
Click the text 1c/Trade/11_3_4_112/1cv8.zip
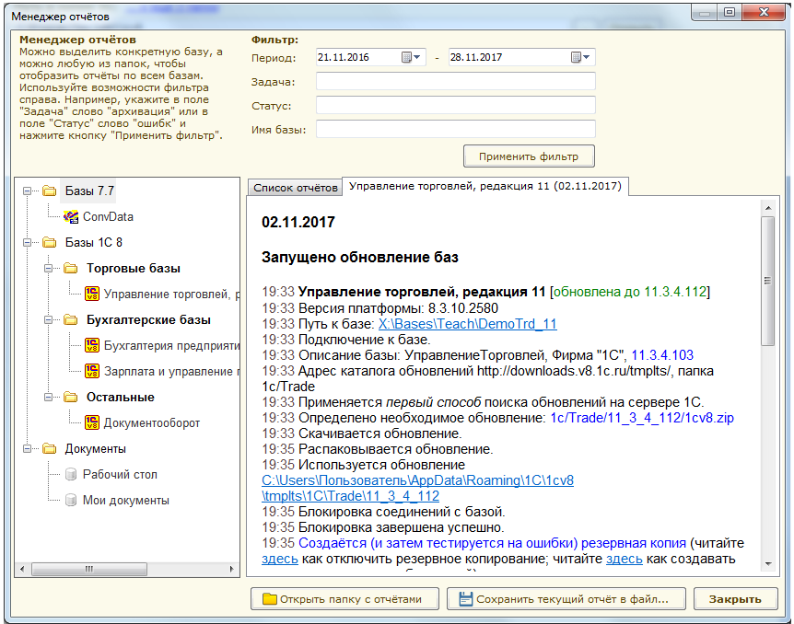(642, 418)
